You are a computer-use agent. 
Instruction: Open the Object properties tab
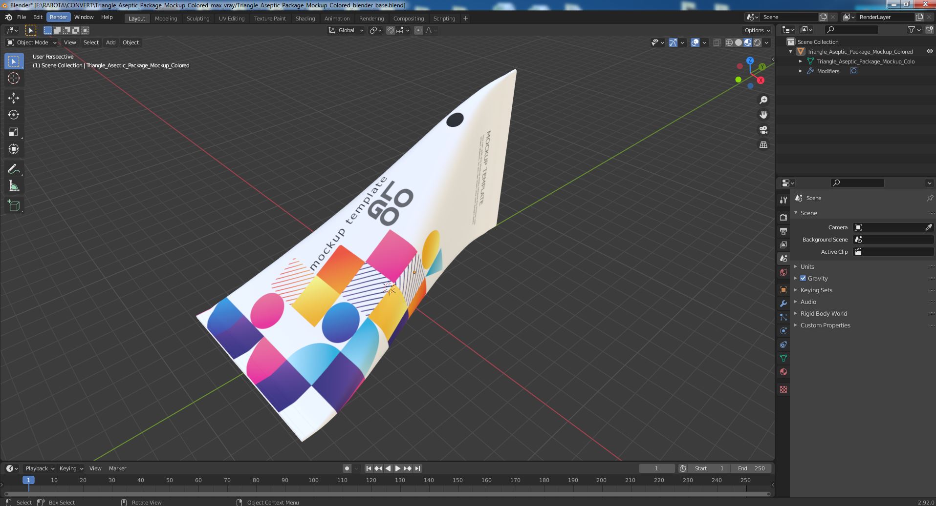point(784,290)
